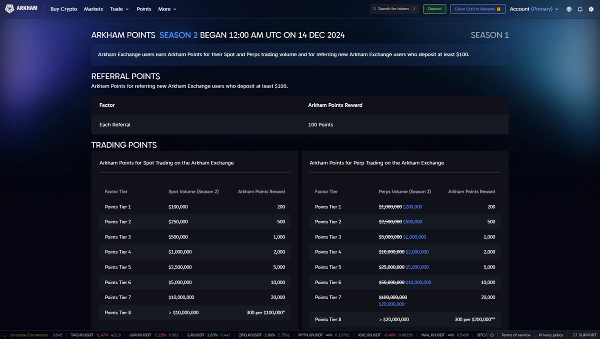Click the green Deposit button
600x339 pixels.
tap(434, 9)
